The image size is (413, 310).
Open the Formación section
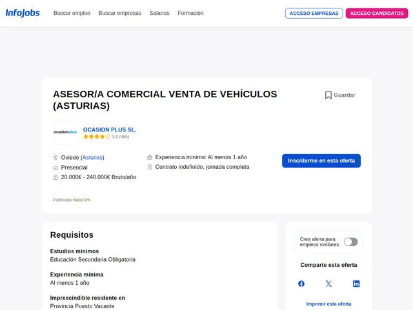pos(190,14)
